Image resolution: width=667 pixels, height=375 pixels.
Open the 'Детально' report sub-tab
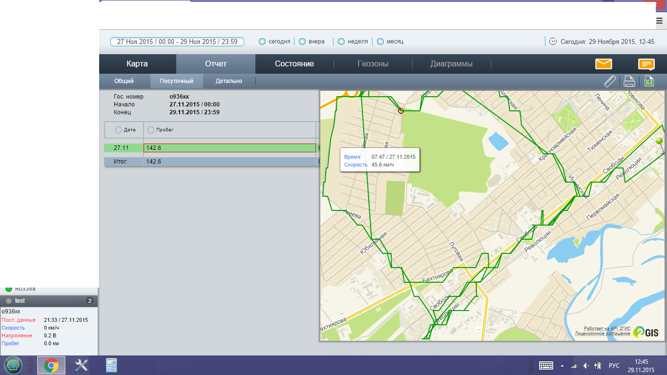[x=229, y=81]
